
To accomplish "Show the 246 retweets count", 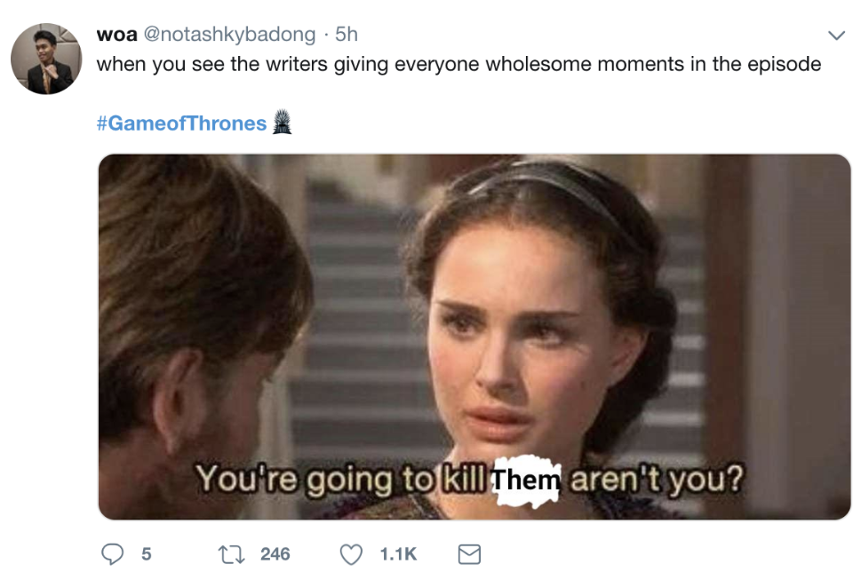I will pos(275,554).
